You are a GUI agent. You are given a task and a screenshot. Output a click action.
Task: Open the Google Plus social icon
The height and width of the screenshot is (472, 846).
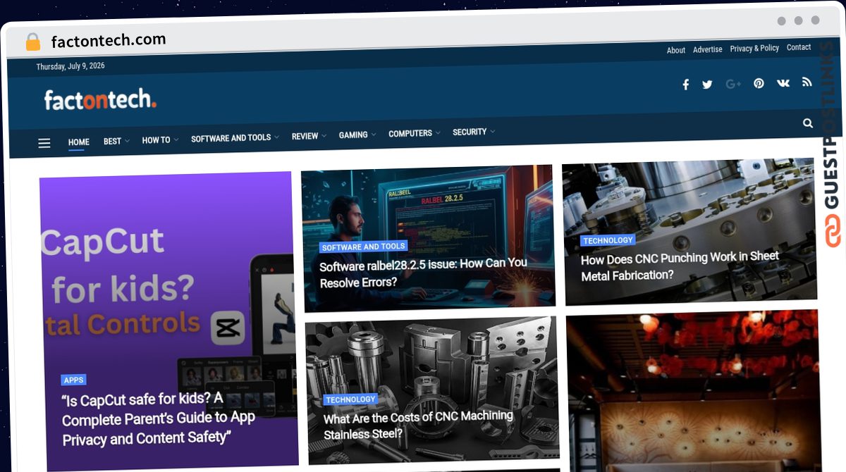pyautogui.click(x=733, y=84)
